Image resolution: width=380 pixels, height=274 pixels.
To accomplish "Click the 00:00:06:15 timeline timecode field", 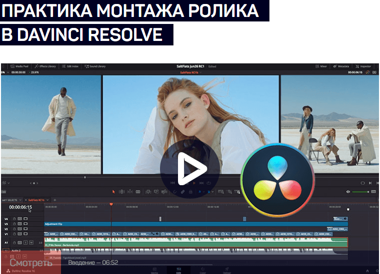I will coord(20,207).
